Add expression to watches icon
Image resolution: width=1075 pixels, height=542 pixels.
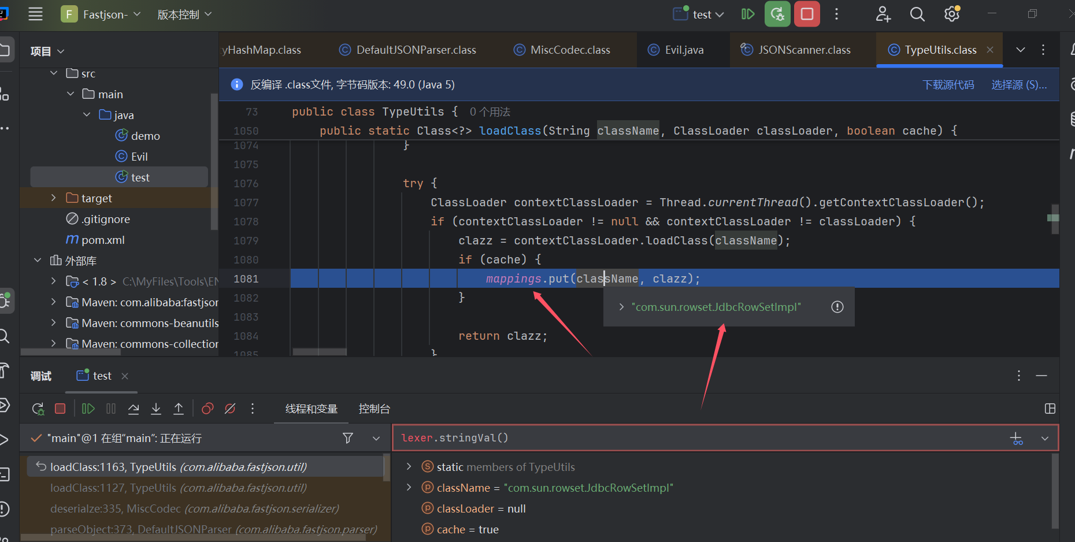pos(1016,439)
